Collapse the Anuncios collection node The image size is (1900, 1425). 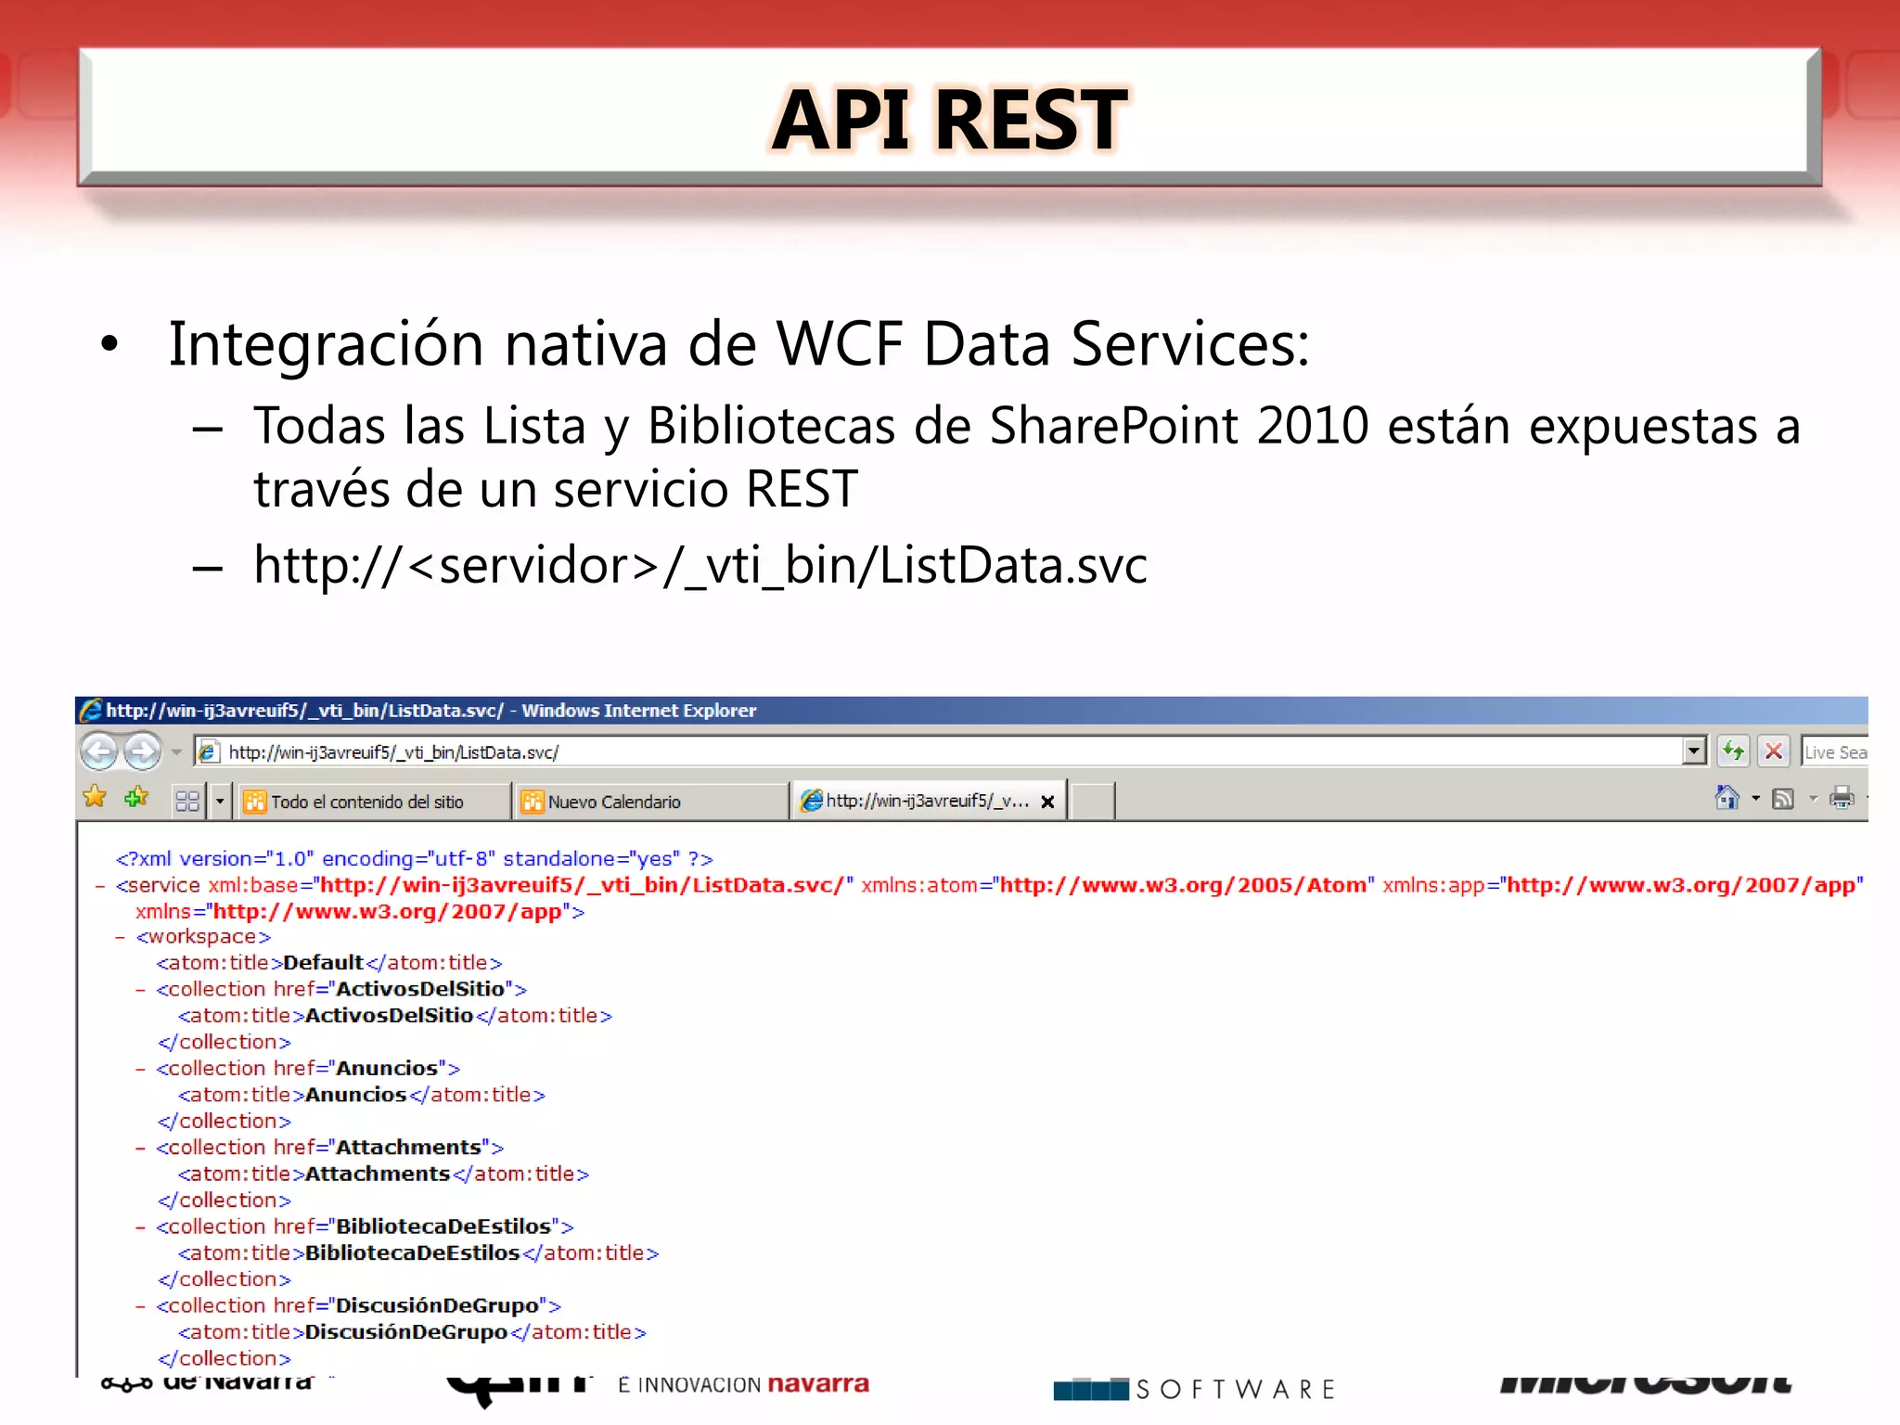pyautogui.click(x=140, y=1070)
